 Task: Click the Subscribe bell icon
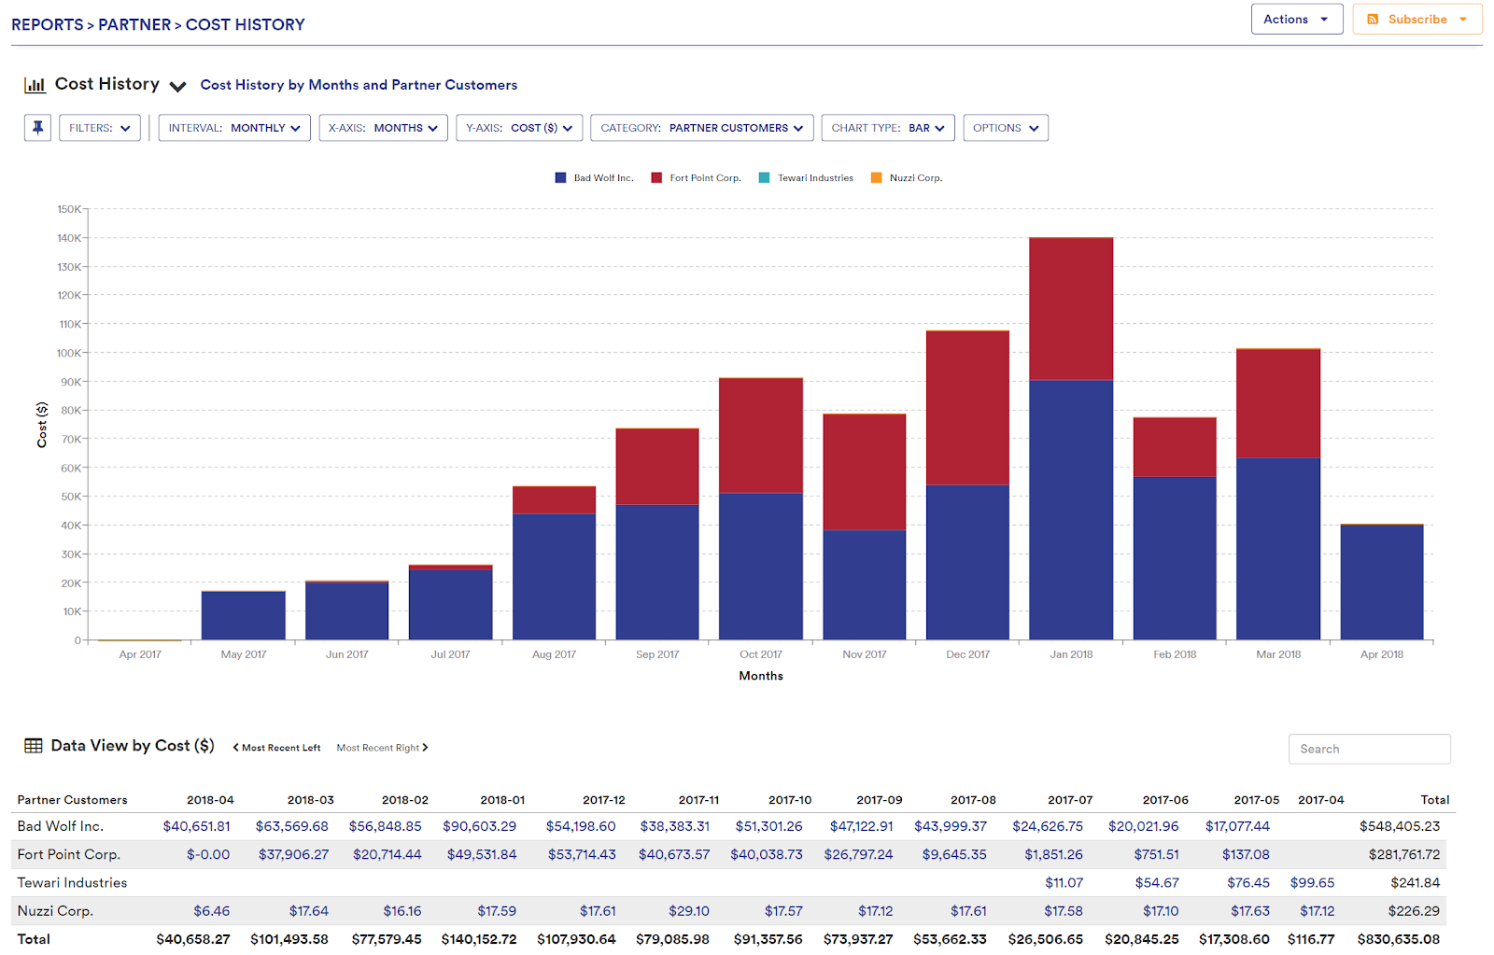click(1373, 19)
